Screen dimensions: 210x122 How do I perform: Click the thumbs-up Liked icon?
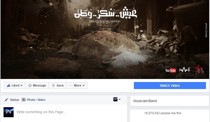(x=9, y=85)
